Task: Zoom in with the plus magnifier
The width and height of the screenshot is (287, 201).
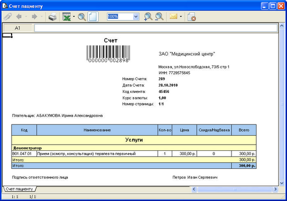Action: (148, 17)
